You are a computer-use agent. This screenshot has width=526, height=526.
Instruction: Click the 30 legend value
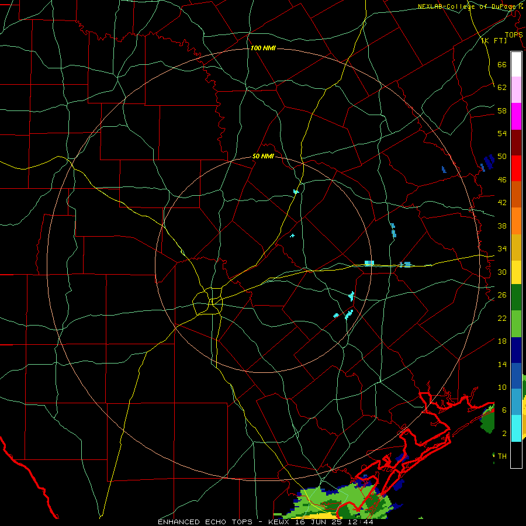click(502, 272)
